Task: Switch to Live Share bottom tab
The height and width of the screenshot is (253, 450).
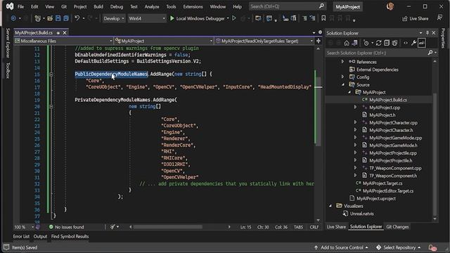Action: 336,227
